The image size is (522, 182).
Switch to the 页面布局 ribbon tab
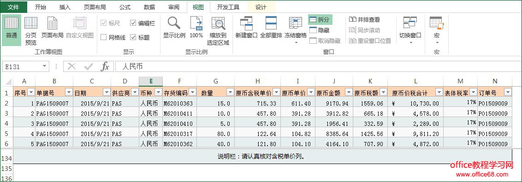[95, 7]
